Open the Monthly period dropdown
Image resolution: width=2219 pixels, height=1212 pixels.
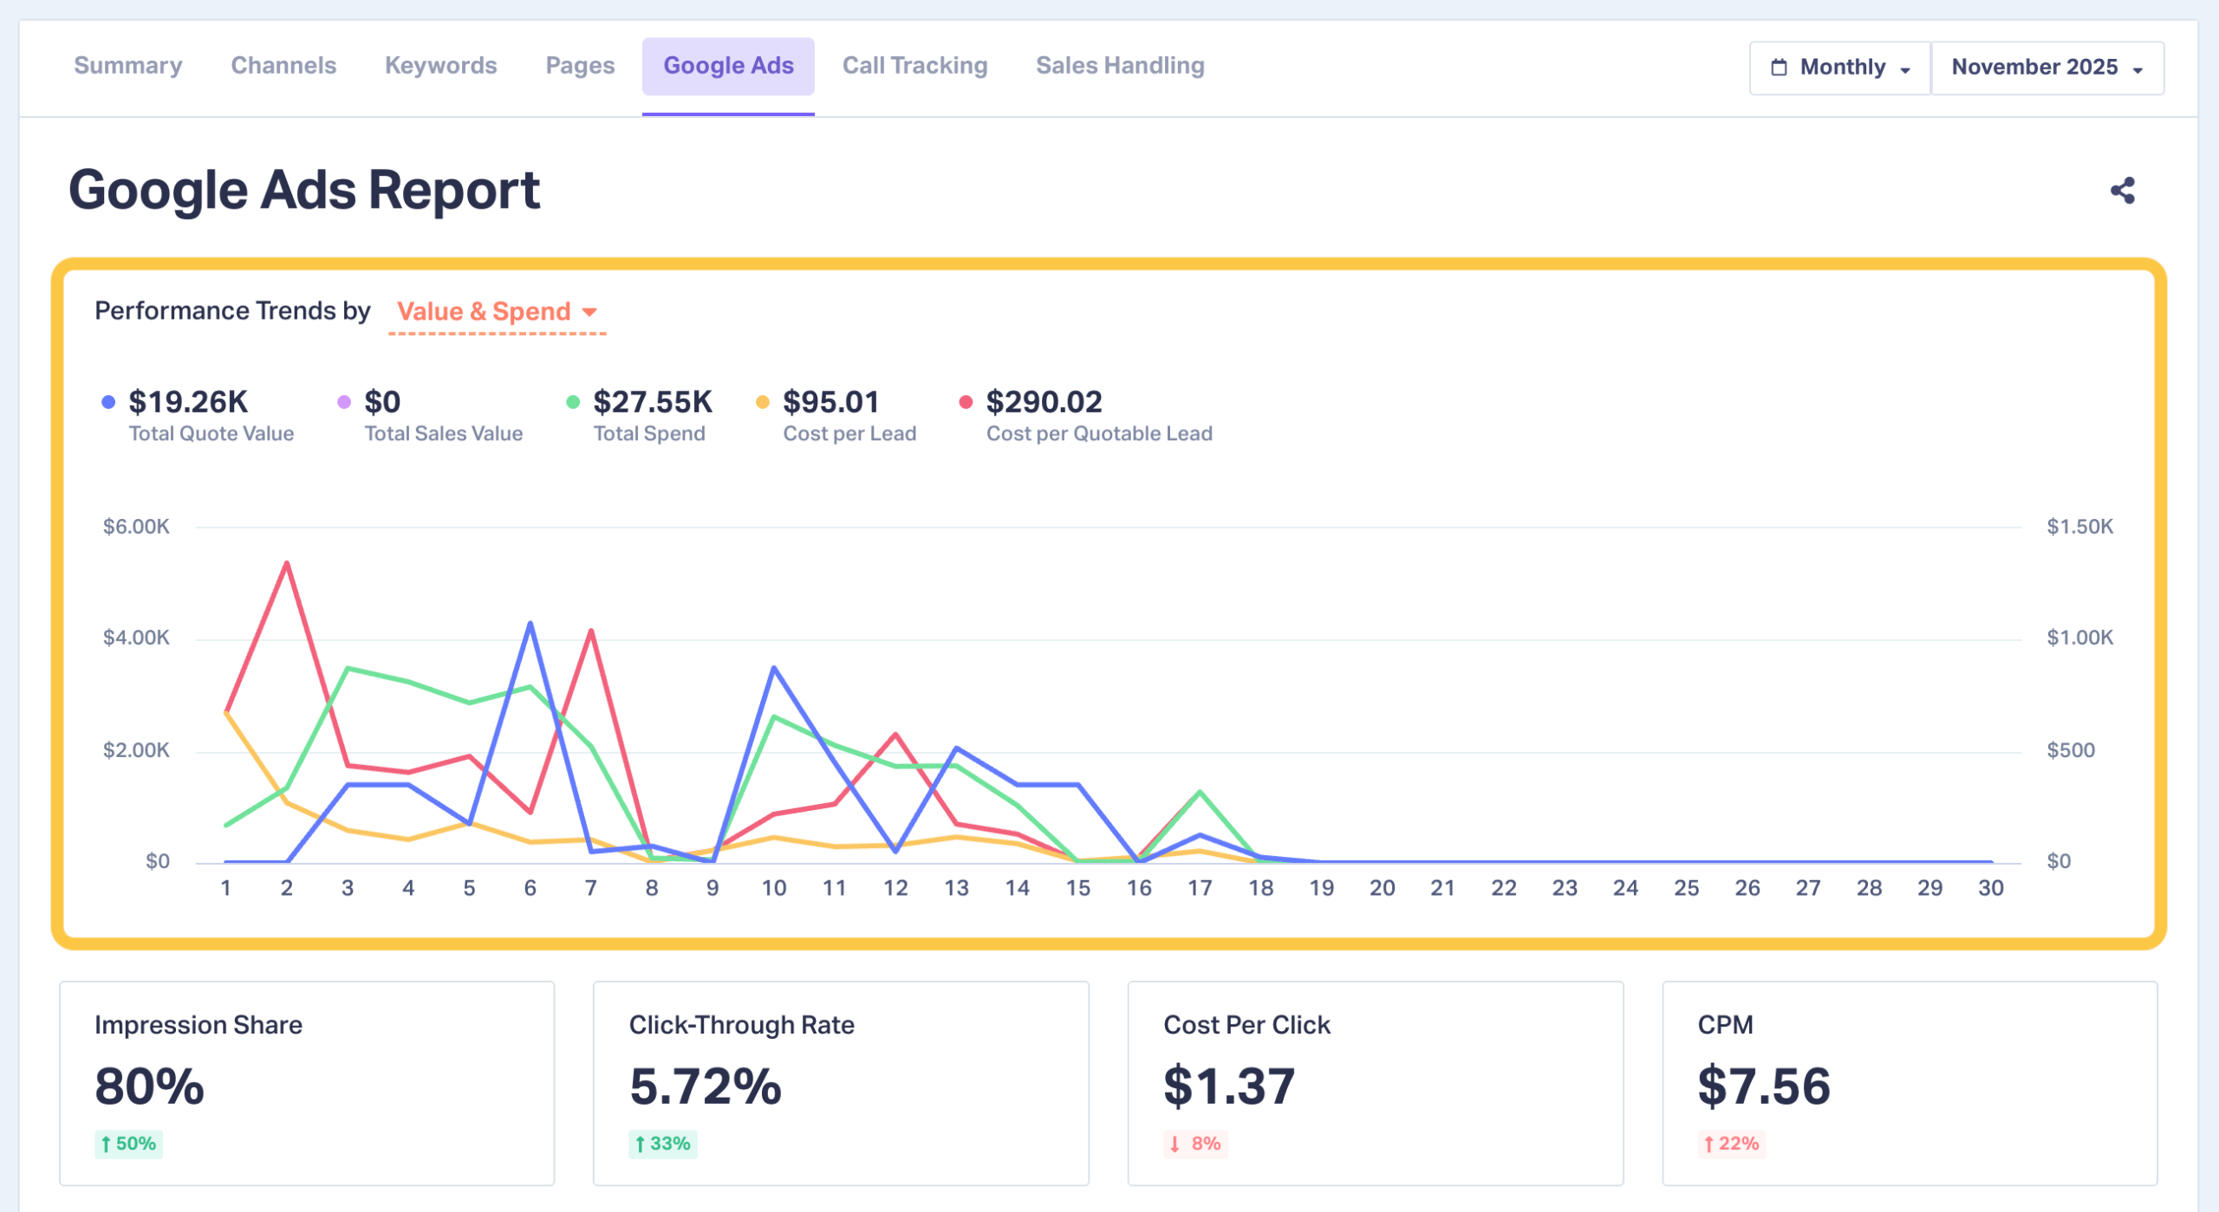point(1841,68)
